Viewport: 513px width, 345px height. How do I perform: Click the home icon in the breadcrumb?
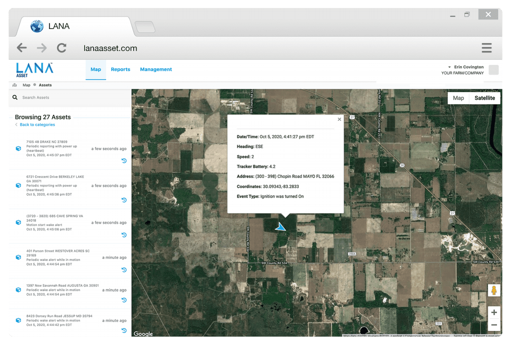(15, 85)
